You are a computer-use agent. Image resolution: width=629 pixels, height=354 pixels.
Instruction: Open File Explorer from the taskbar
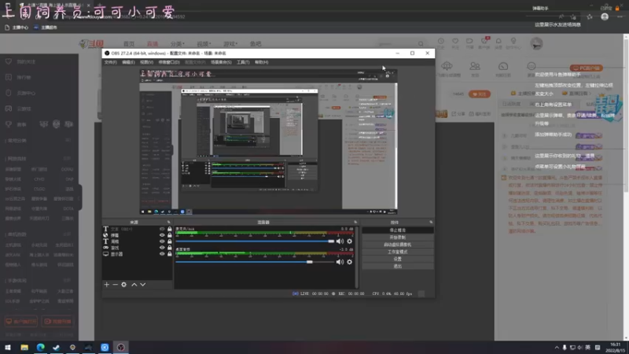coord(24,347)
